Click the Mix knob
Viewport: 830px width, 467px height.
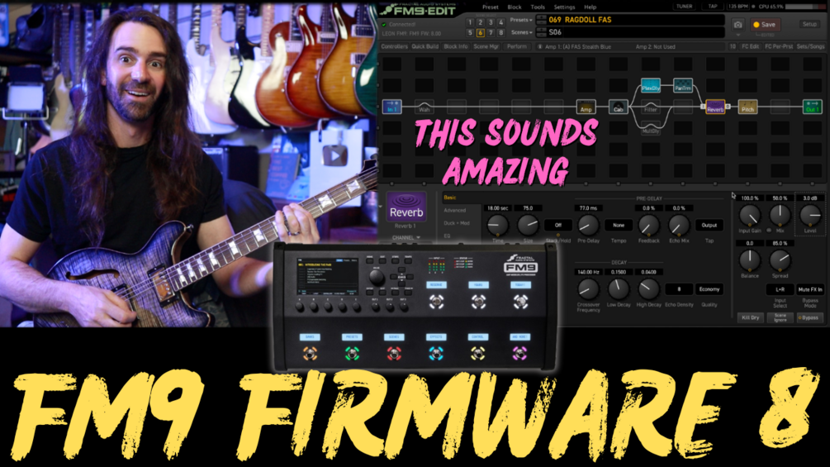(x=779, y=215)
